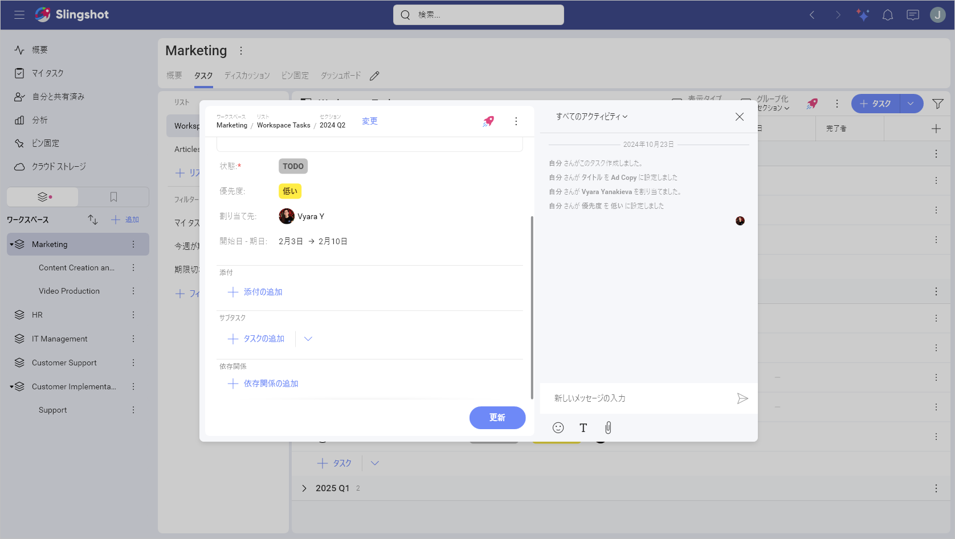Click the toolbar rocket icon

click(x=812, y=104)
